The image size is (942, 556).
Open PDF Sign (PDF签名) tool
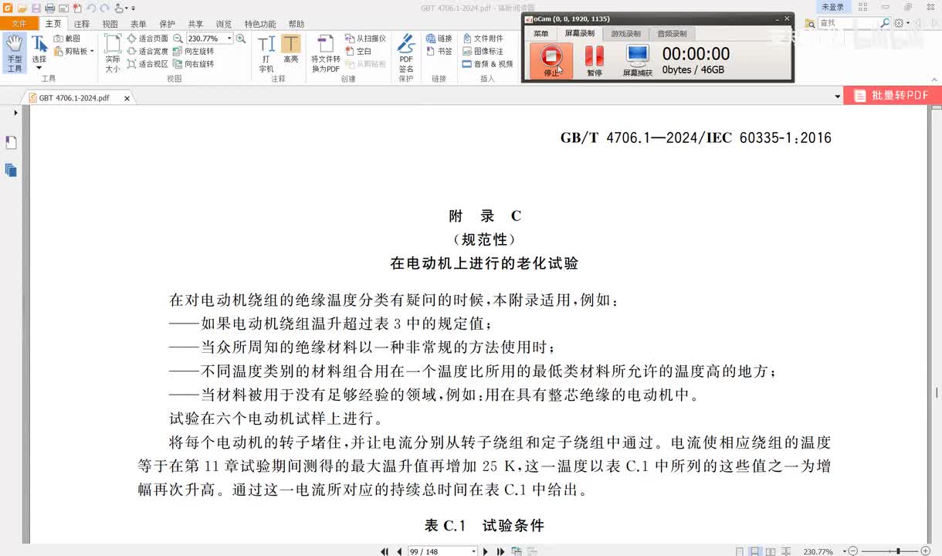tap(406, 53)
